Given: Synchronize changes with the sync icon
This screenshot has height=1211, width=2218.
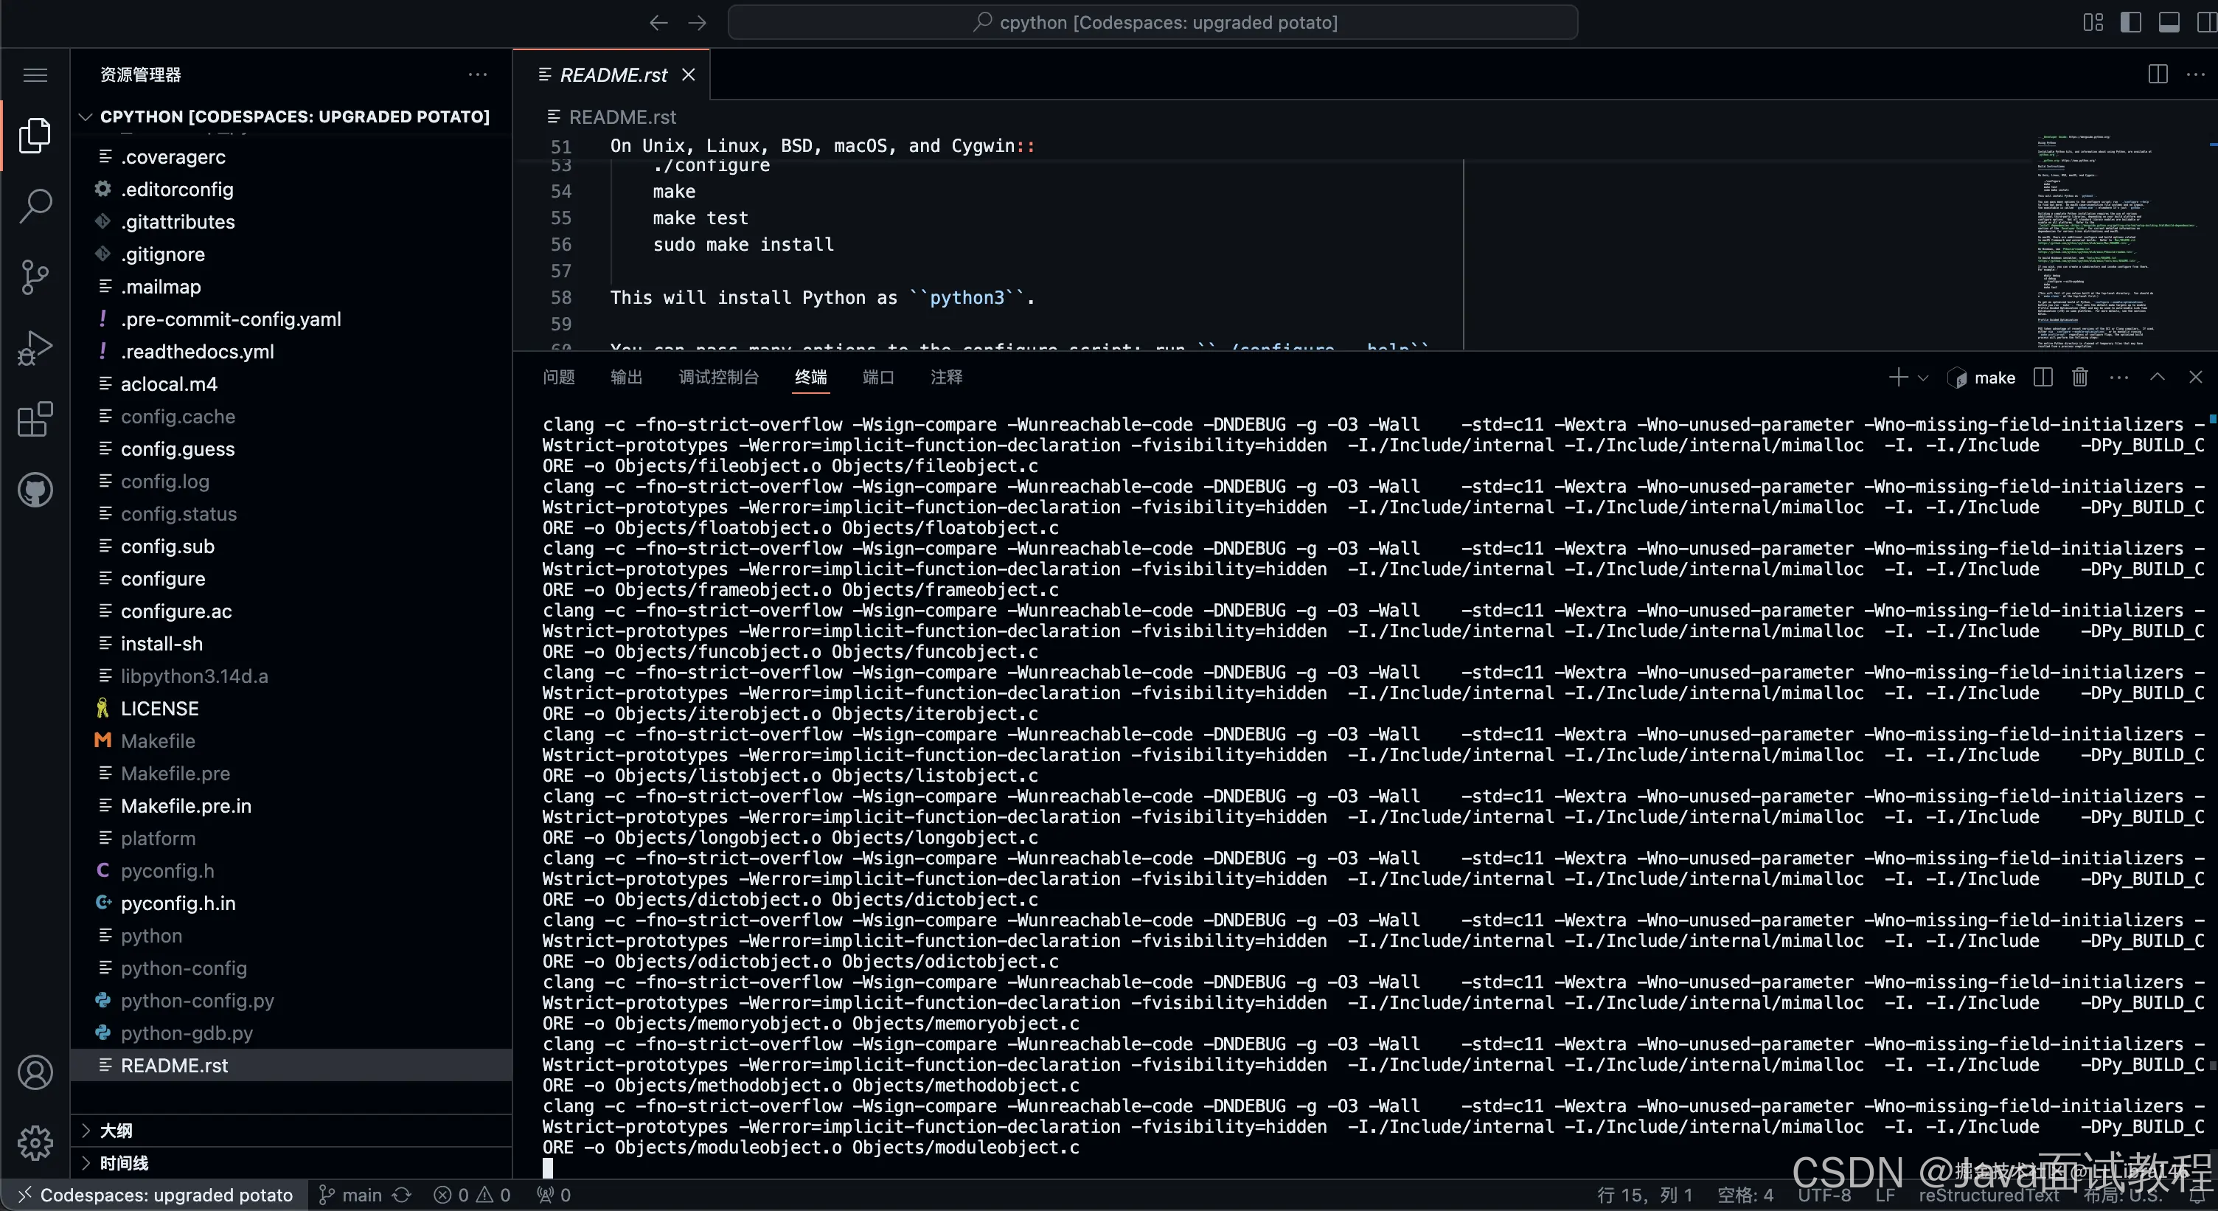Looking at the screenshot, I should (402, 1196).
